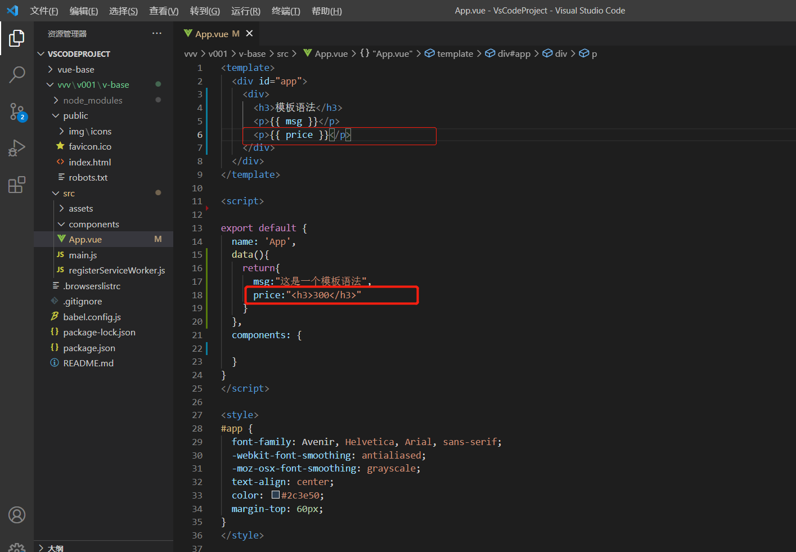
Task: Open the explorer more actions ellipsis
Action: coord(157,34)
